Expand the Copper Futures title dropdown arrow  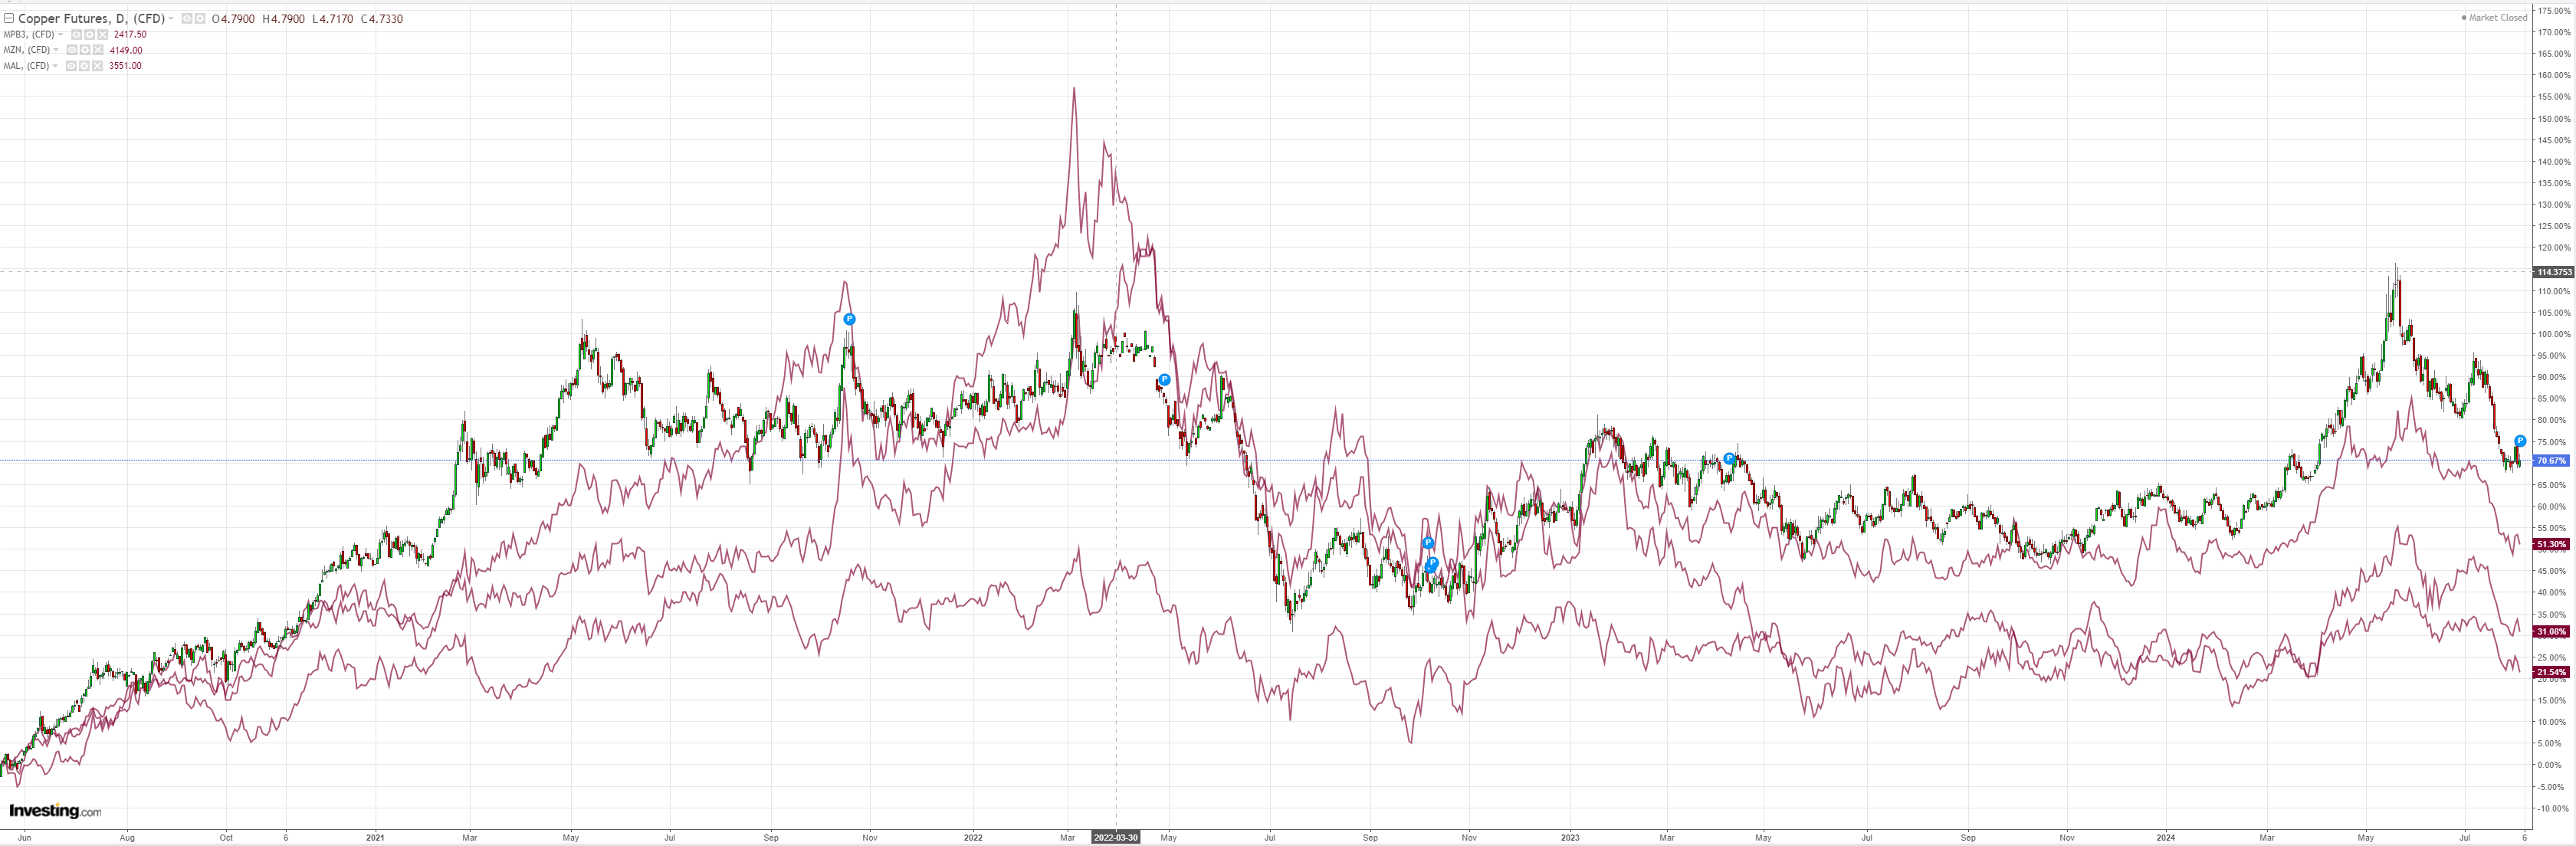[x=171, y=19]
